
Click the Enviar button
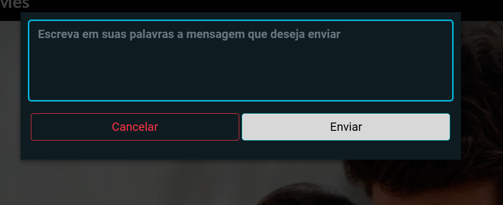[346, 127]
